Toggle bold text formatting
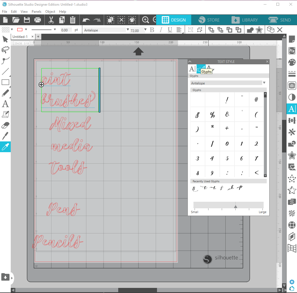This screenshot has height=293, width=297. tap(152, 29)
